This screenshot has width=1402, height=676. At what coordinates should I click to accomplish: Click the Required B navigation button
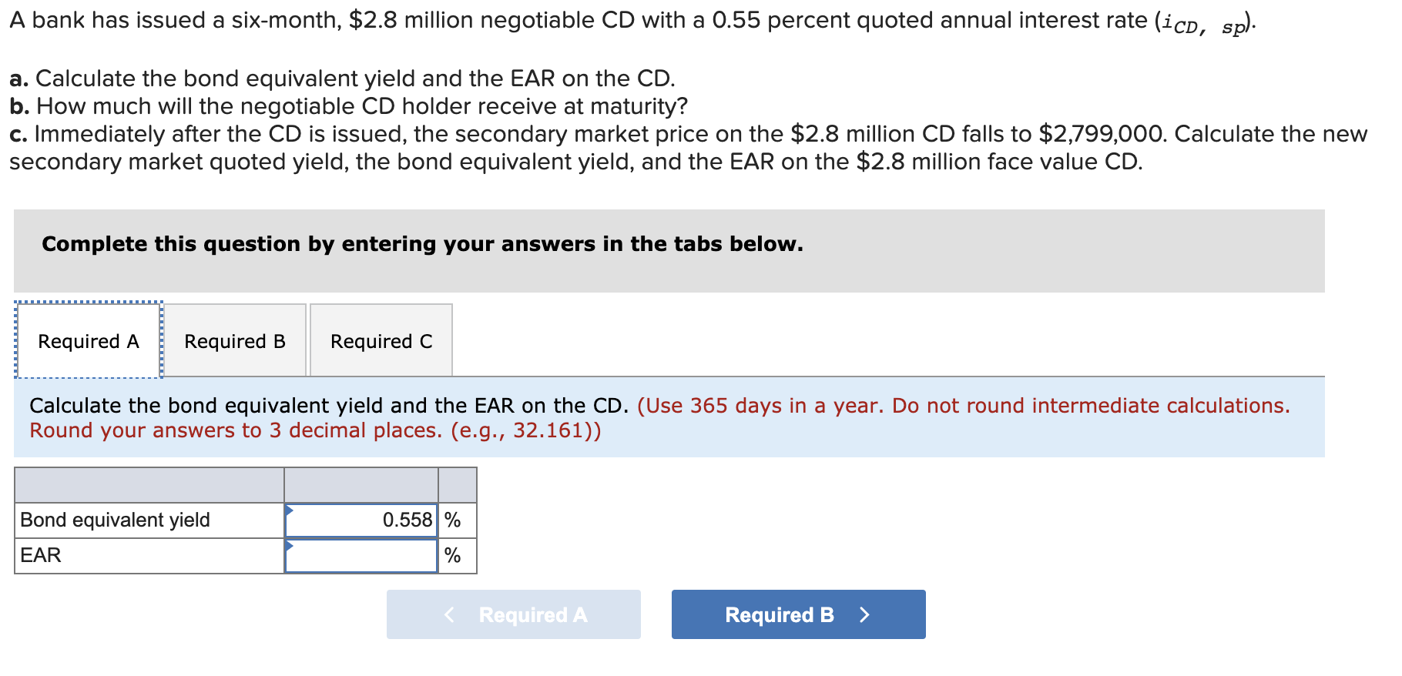[x=797, y=614]
